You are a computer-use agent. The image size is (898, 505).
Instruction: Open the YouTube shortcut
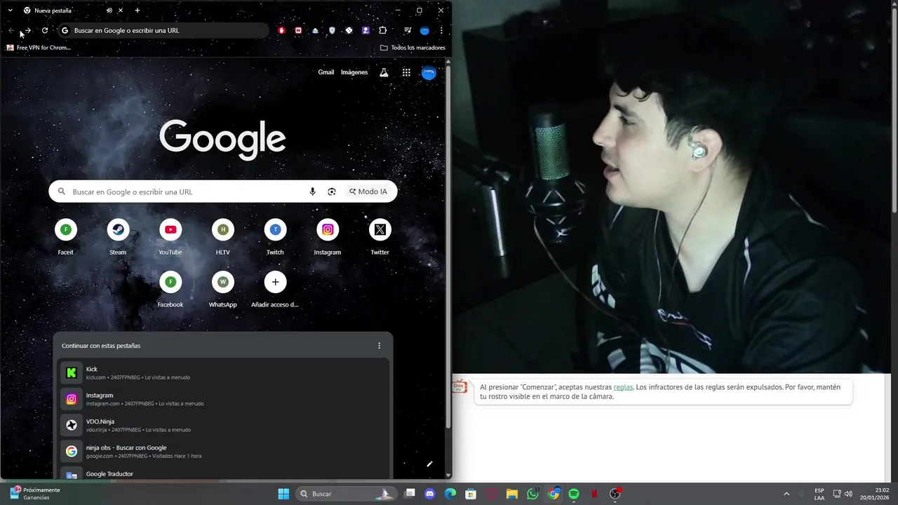(170, 237)
